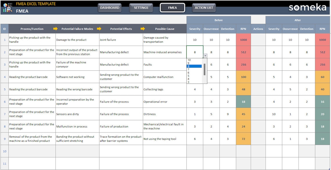Switch to the FMEA tab

point(172,8)
